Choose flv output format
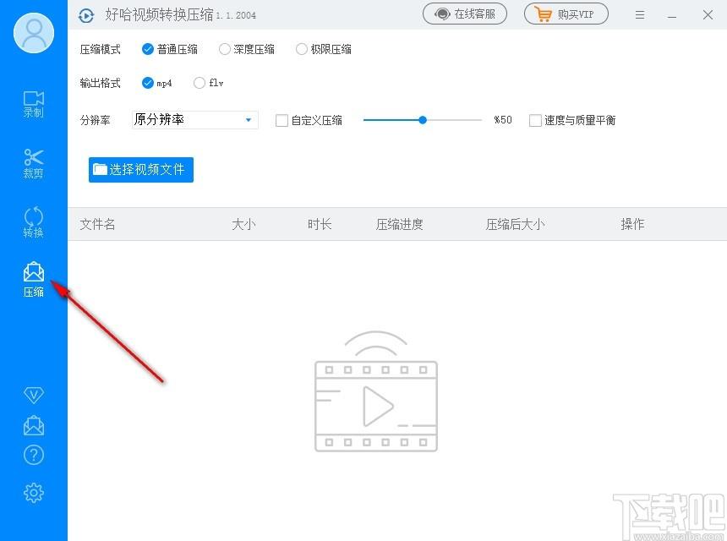 click(209, 83)
